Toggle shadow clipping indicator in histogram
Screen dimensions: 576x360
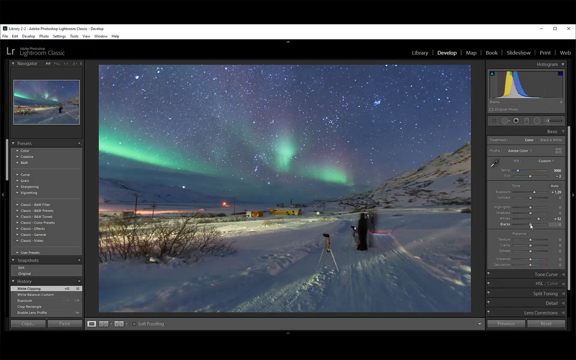click(x=492, y=73)
